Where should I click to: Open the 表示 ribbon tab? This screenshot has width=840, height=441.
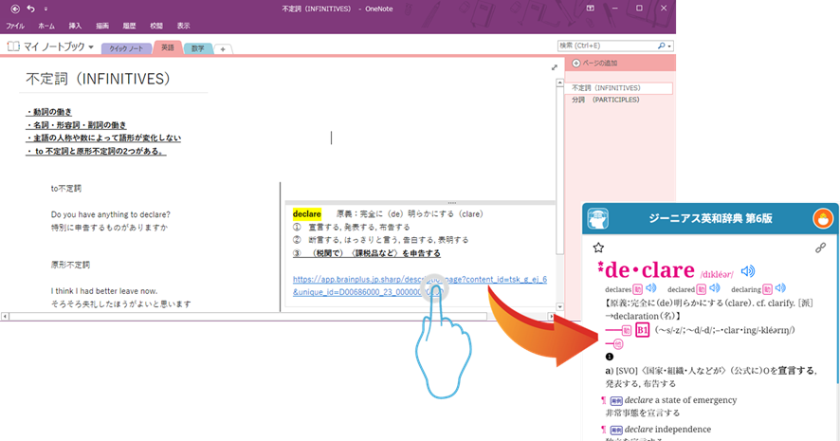point(183,26)
